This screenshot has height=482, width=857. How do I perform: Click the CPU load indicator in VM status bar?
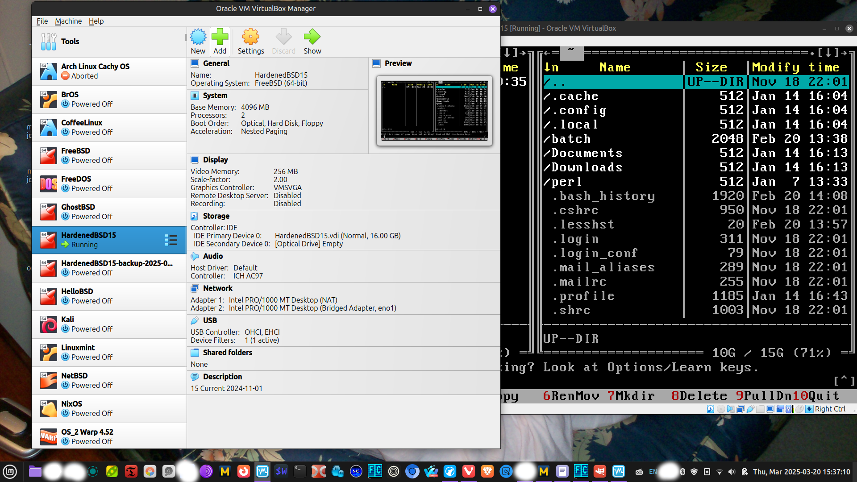point(789,409)
